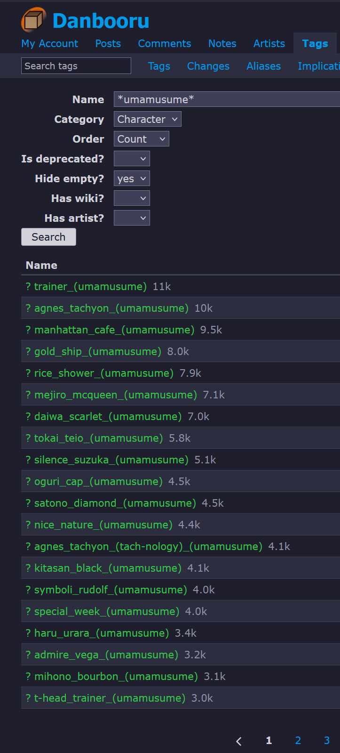
Task: Select the Tags main navigation tab
Action: point(315,43)
